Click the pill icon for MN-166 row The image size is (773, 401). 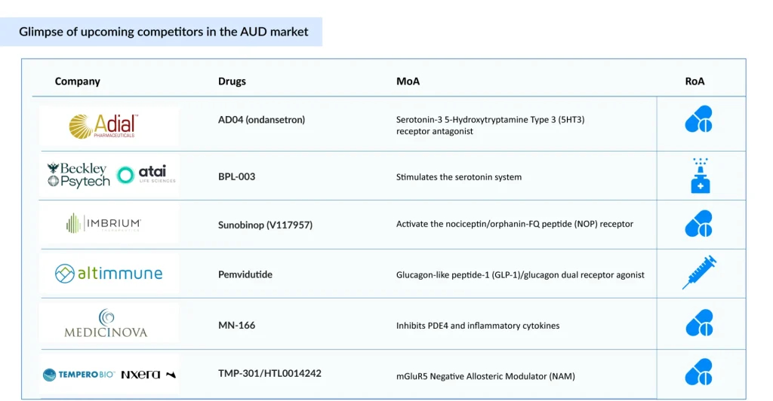tap(698, 323)
